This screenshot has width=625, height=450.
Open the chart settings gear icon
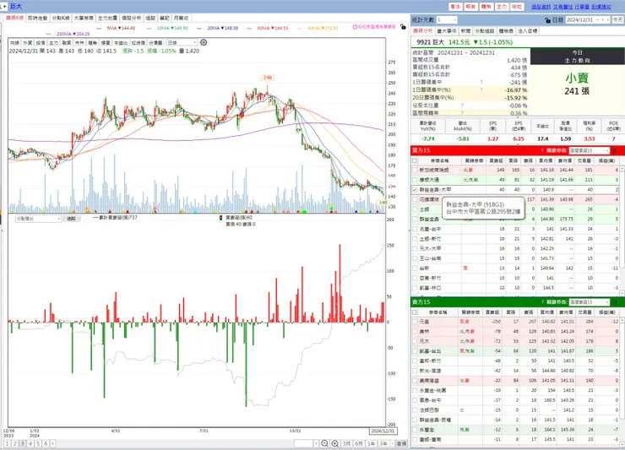tap(204, 42)
